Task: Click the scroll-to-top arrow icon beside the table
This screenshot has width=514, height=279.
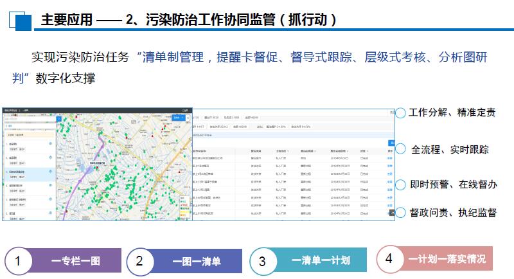Action: pos(393,212)
